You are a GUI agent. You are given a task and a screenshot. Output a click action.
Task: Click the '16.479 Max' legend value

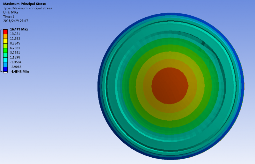(19, 29)
